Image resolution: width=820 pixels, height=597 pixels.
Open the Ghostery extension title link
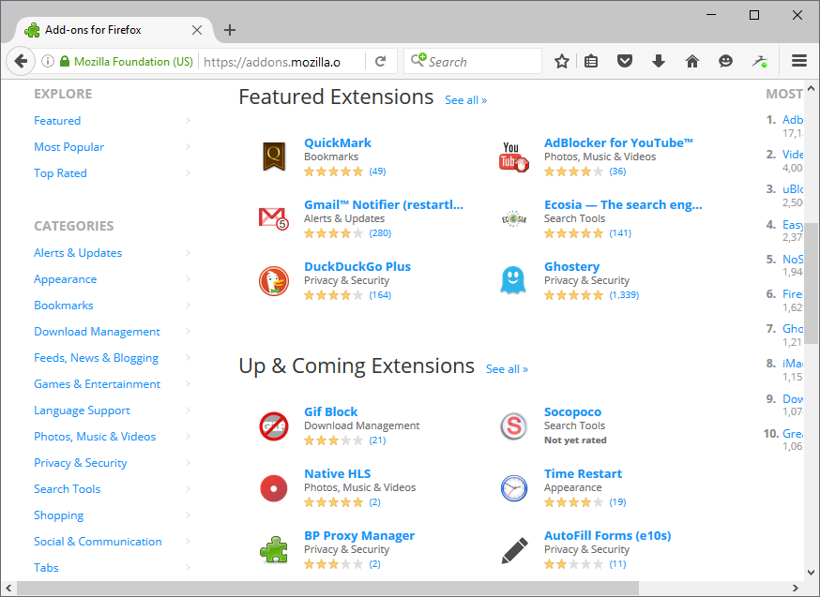[571, 266]
